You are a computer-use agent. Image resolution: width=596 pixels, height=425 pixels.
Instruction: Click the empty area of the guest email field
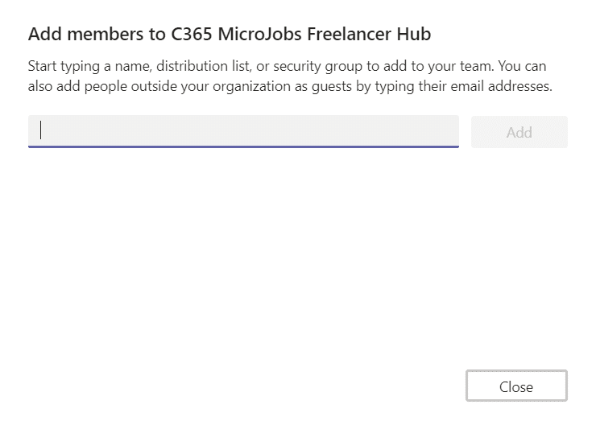click(x=243, y=131)
